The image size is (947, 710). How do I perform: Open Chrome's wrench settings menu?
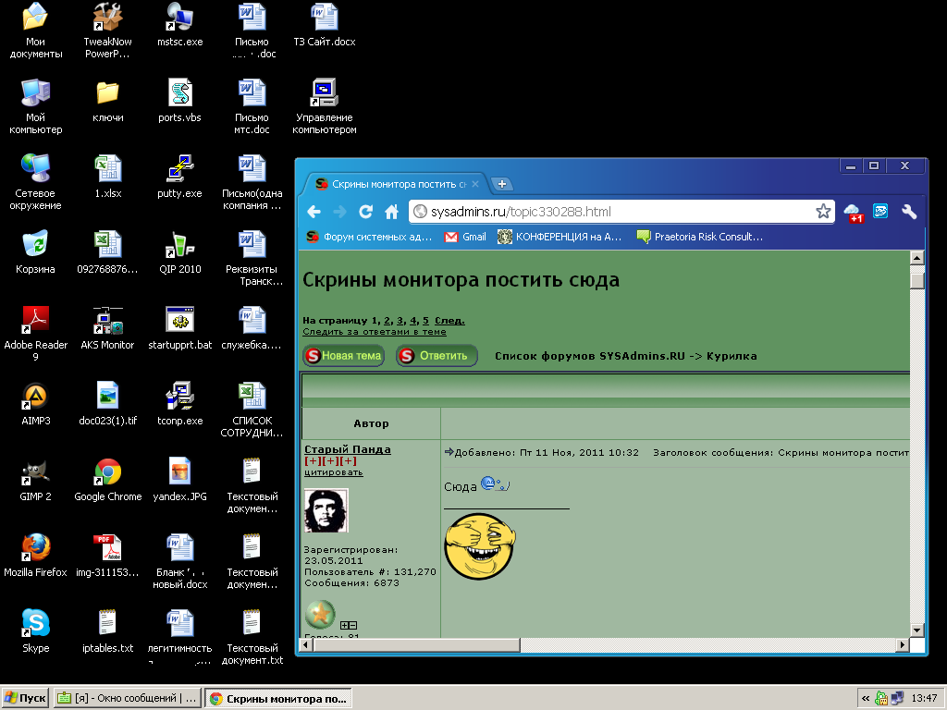(909, 212)
